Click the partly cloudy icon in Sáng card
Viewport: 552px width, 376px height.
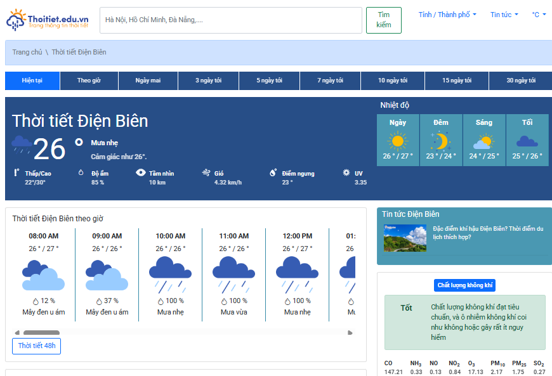tap(483, 141)
